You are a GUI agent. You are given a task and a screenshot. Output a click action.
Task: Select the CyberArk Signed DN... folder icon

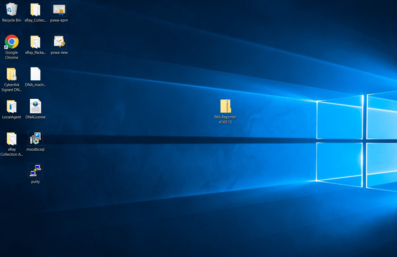click(x=11, y=74)
